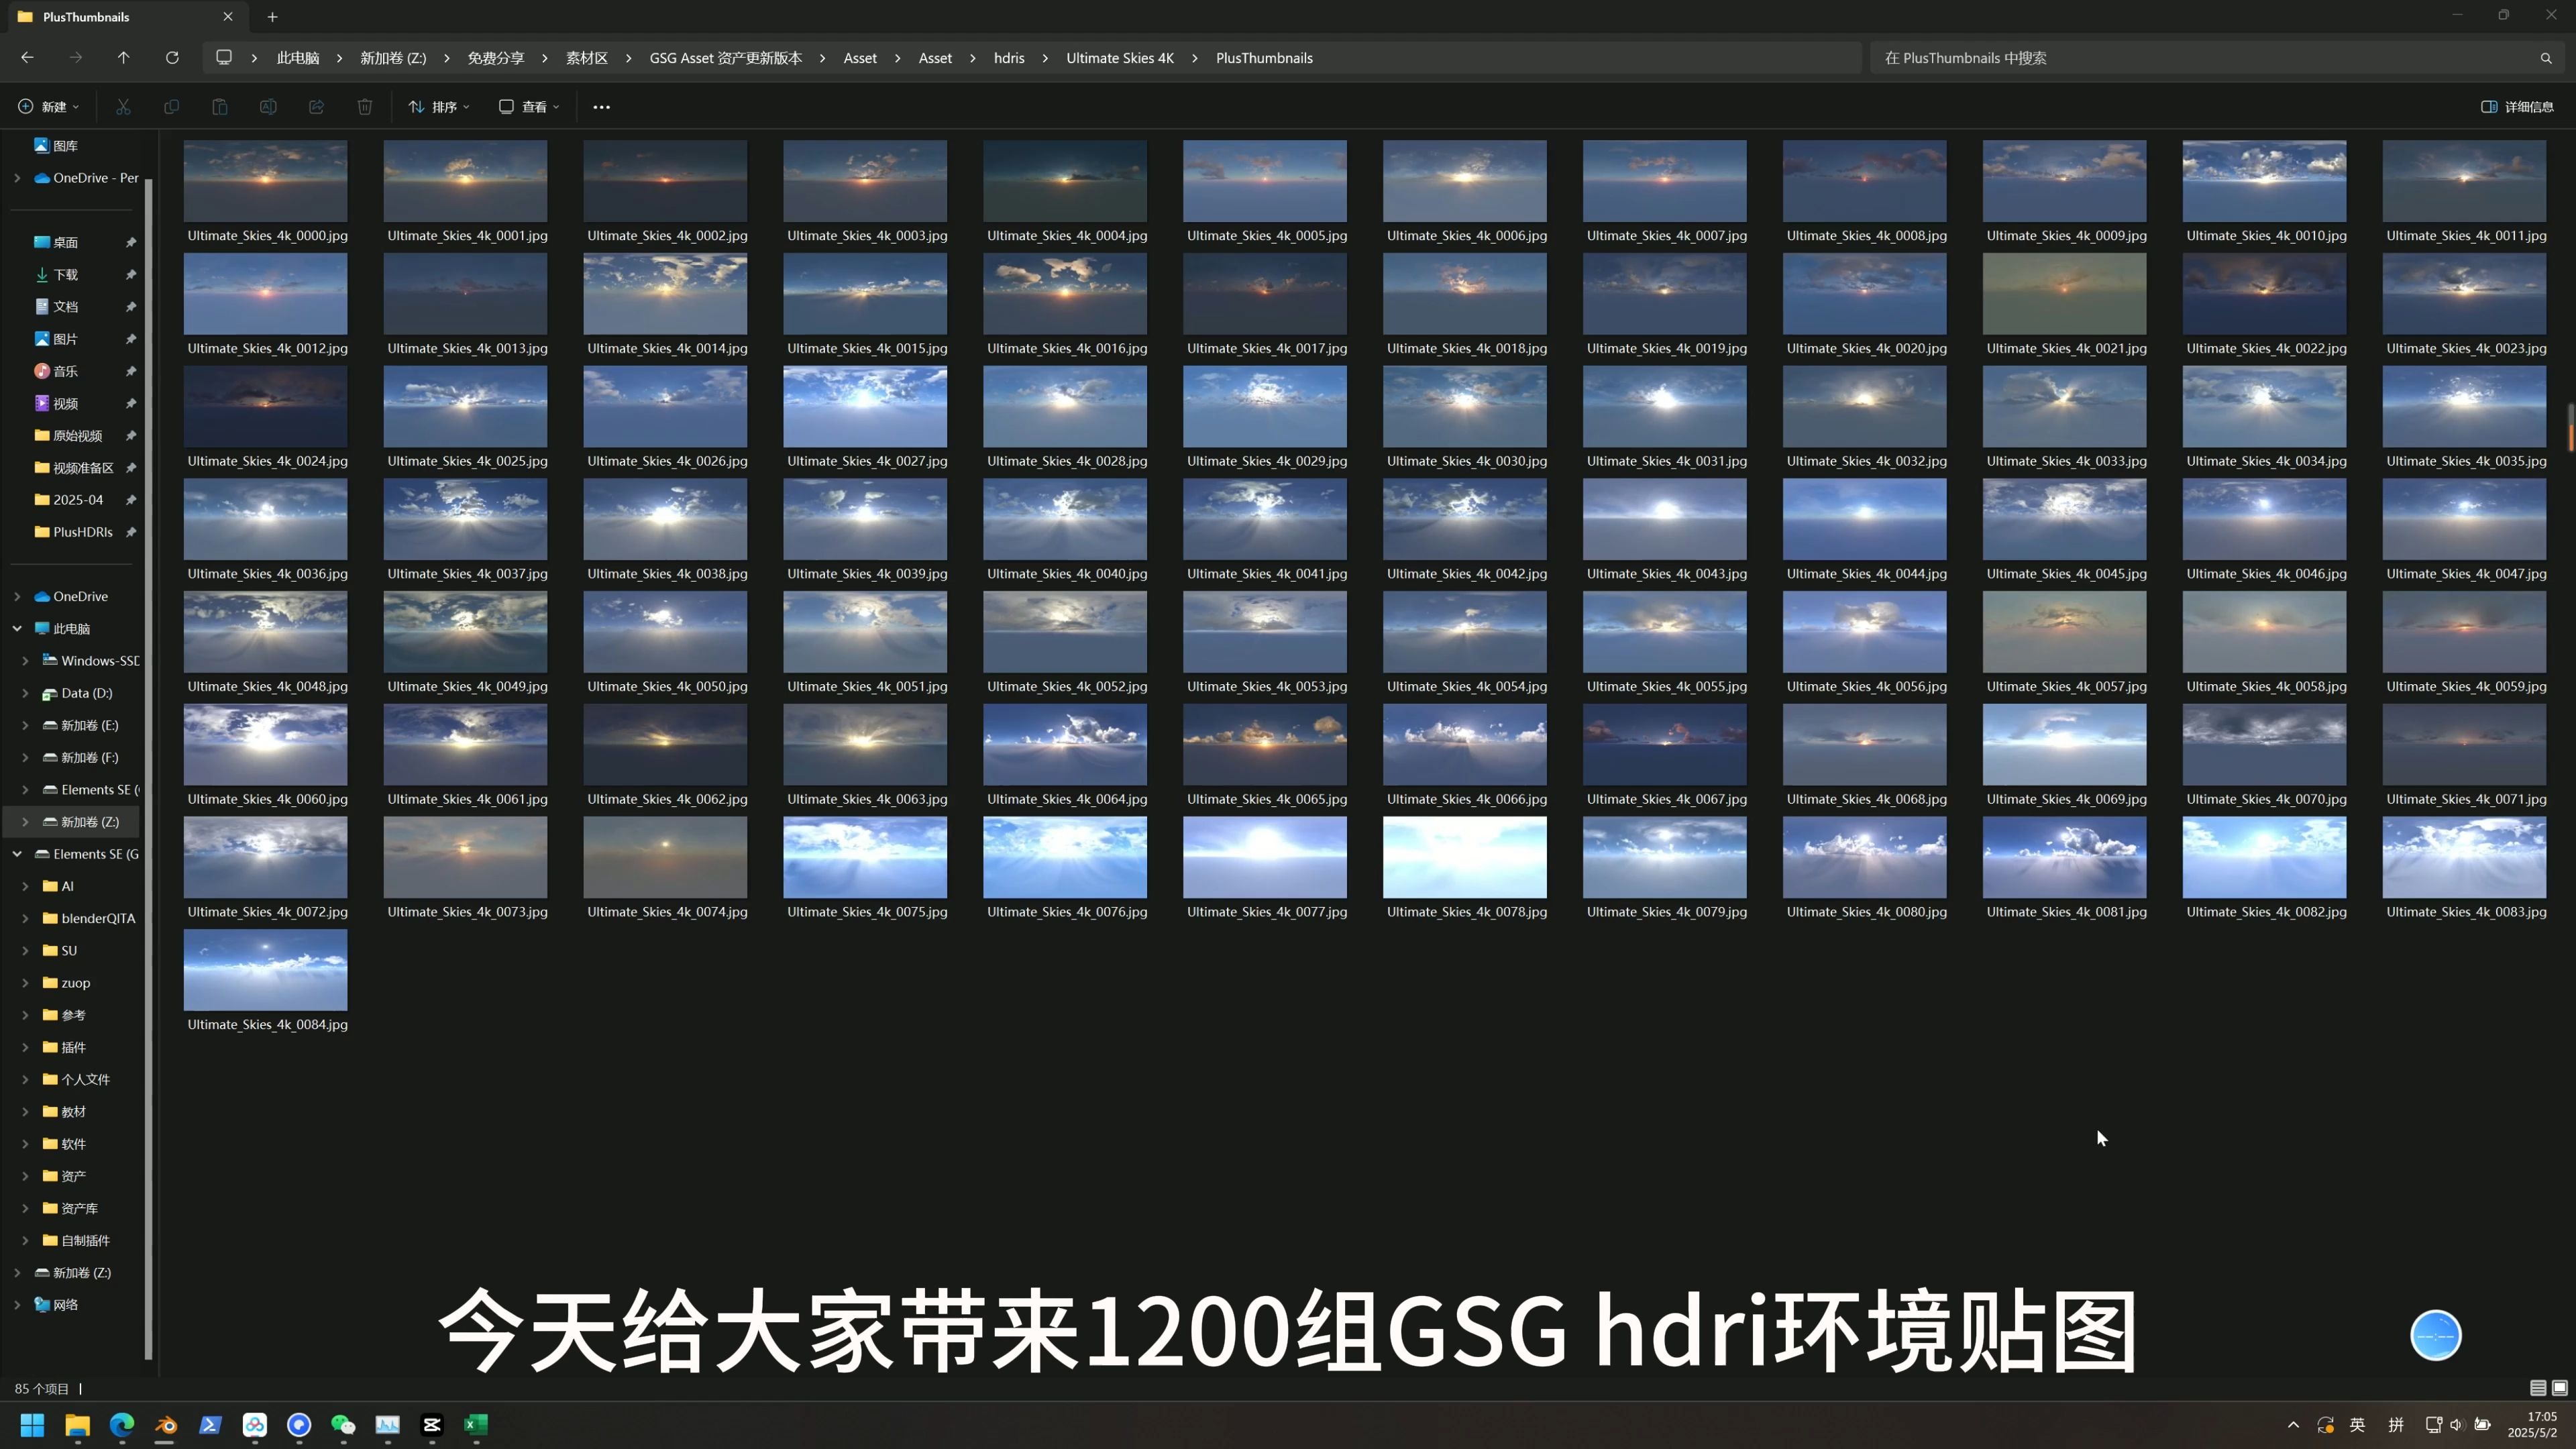Click GSG Asset 资产更新版本 breadcrumb
Image resolution: width=2576 pixels, height=1449 pixels.
click(x=726, y=58)
